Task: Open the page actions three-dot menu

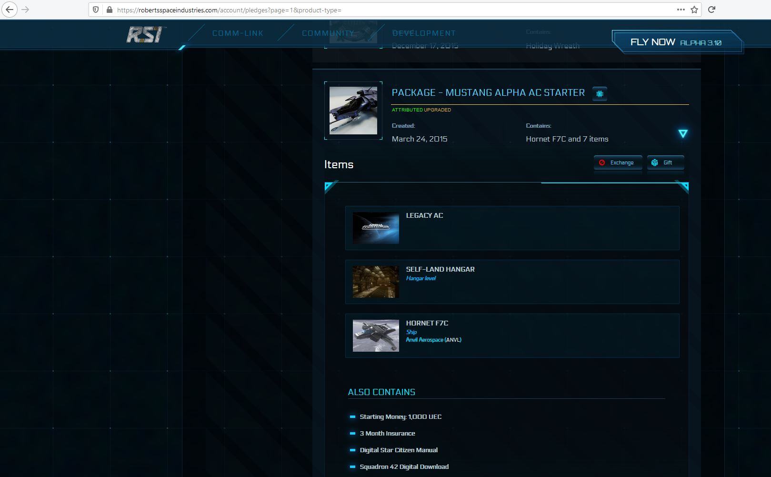Action: coord(681,10)
